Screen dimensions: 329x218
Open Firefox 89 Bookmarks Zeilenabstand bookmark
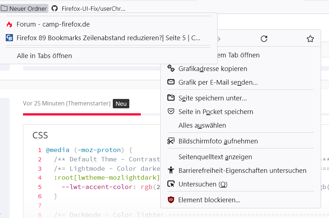108,38
